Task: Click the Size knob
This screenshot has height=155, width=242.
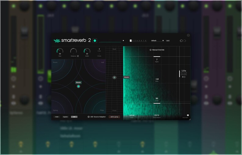Action: tap(60, 51)
